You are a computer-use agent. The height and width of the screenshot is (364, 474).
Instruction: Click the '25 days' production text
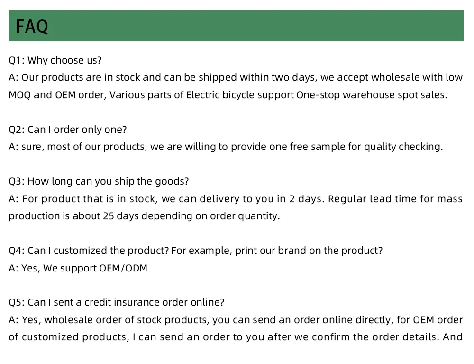(x=115, y=216)
